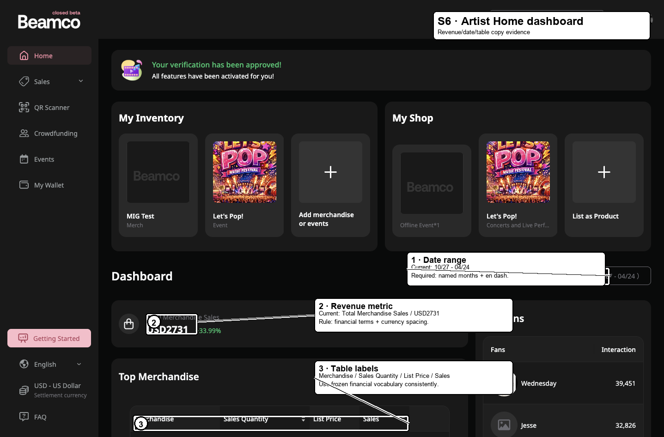This screenshot has width=664, height=437.
Task: Click the Home icon in sidebar
Action: pyautogui.click(x=24, y=56)
